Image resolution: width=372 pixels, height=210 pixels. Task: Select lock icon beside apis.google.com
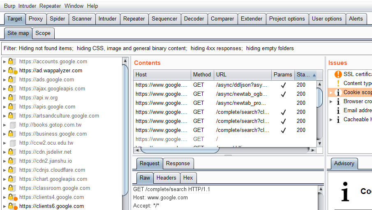(12, 106)
